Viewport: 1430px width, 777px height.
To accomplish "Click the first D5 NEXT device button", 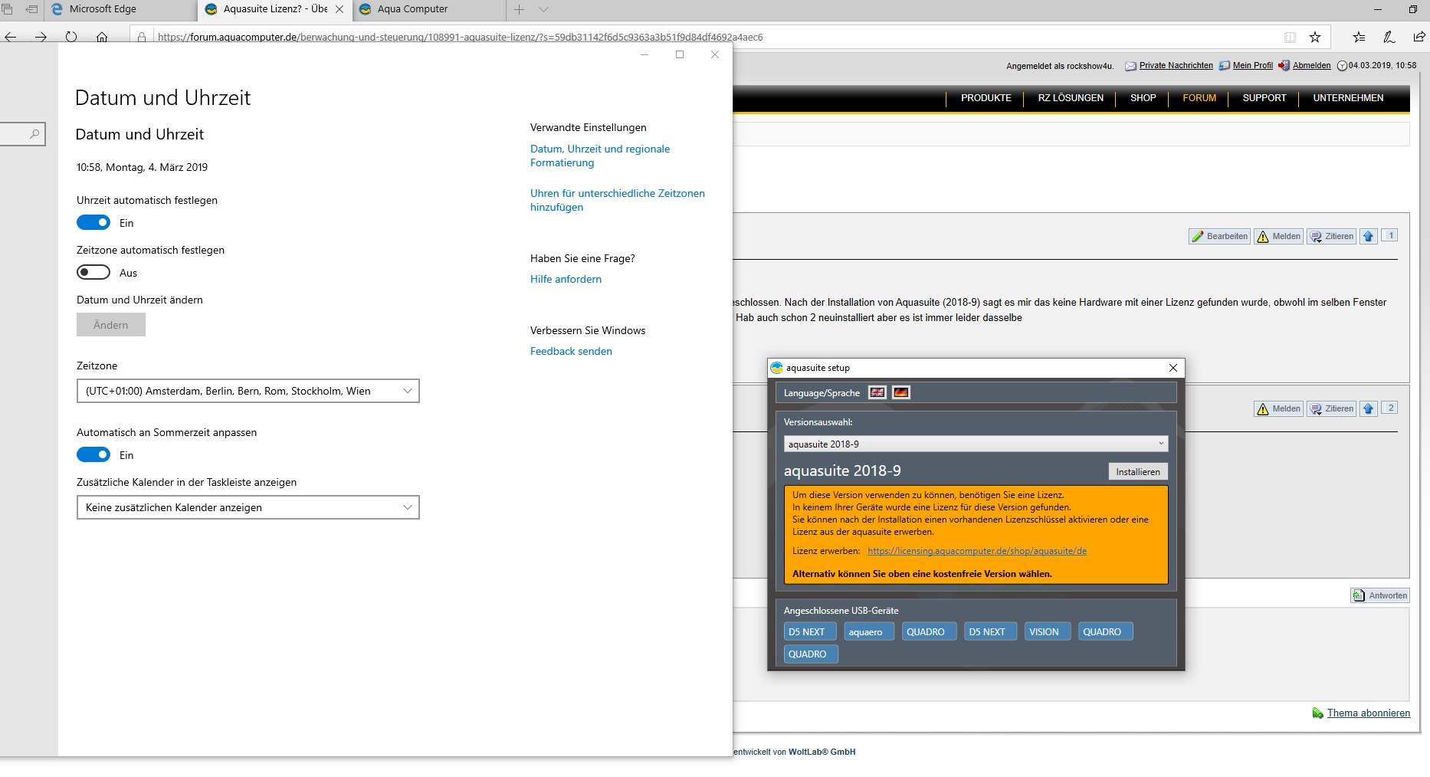I will tap(807, 632).
